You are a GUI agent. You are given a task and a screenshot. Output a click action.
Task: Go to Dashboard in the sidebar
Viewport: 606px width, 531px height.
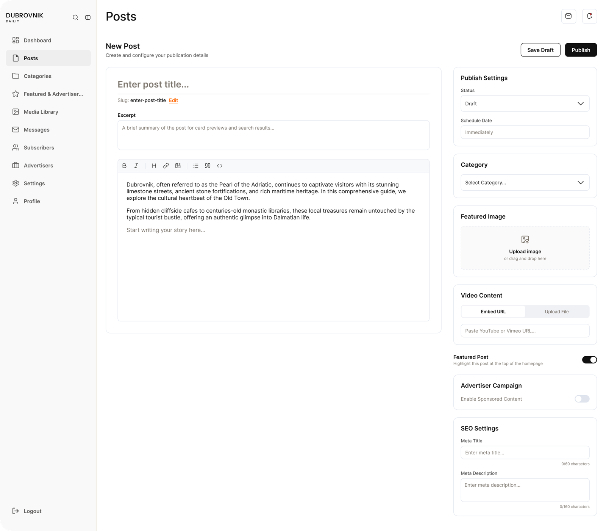coord(48,40)
